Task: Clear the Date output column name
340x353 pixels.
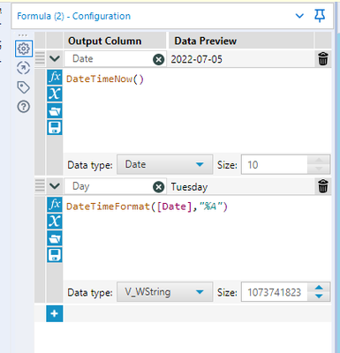Action: pos(159,60)
